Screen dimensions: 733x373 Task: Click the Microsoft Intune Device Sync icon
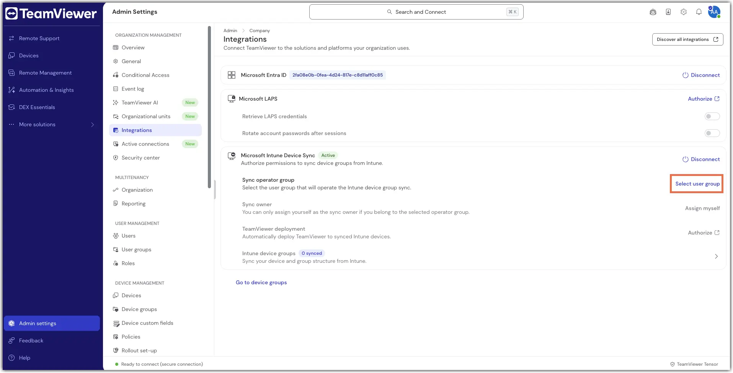pos(232,156)
